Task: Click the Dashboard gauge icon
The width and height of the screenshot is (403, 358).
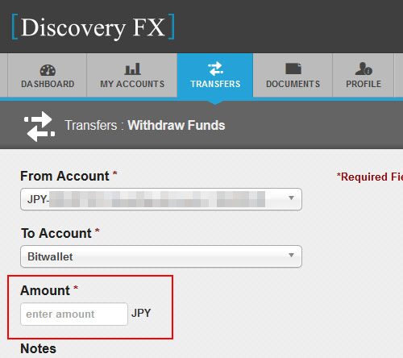Action: click(48, 70)
